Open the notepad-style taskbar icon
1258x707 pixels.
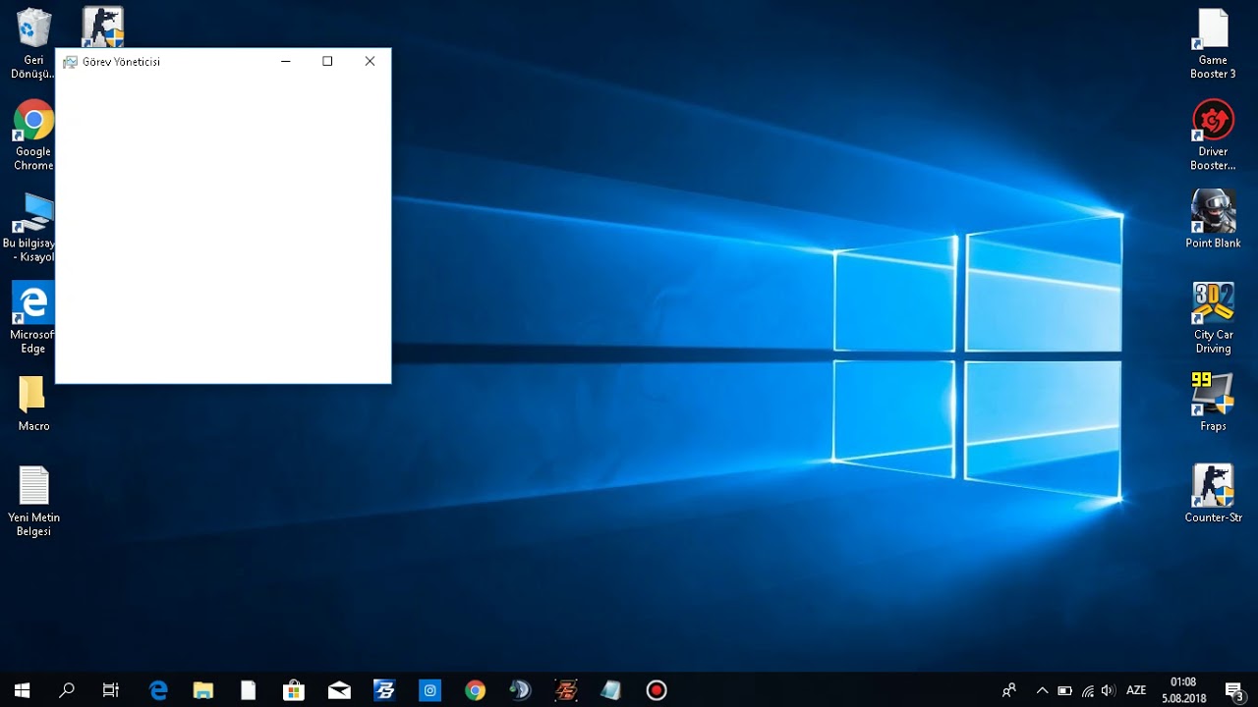611,690
